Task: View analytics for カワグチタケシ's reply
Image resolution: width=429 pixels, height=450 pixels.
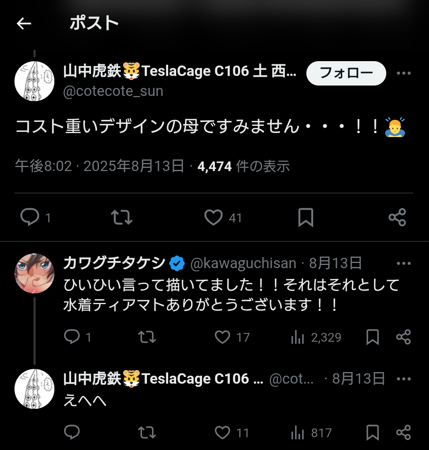Action: (x=298, y=337)
